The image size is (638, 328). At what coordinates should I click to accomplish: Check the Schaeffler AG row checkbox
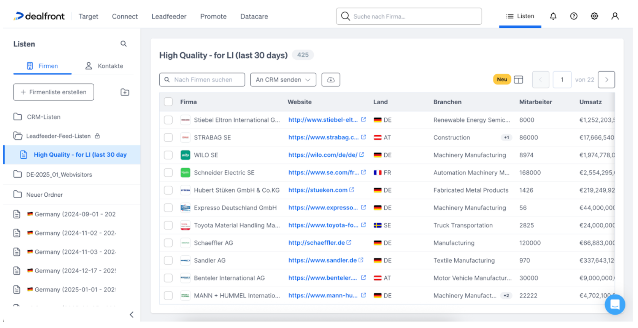(168, 243)
